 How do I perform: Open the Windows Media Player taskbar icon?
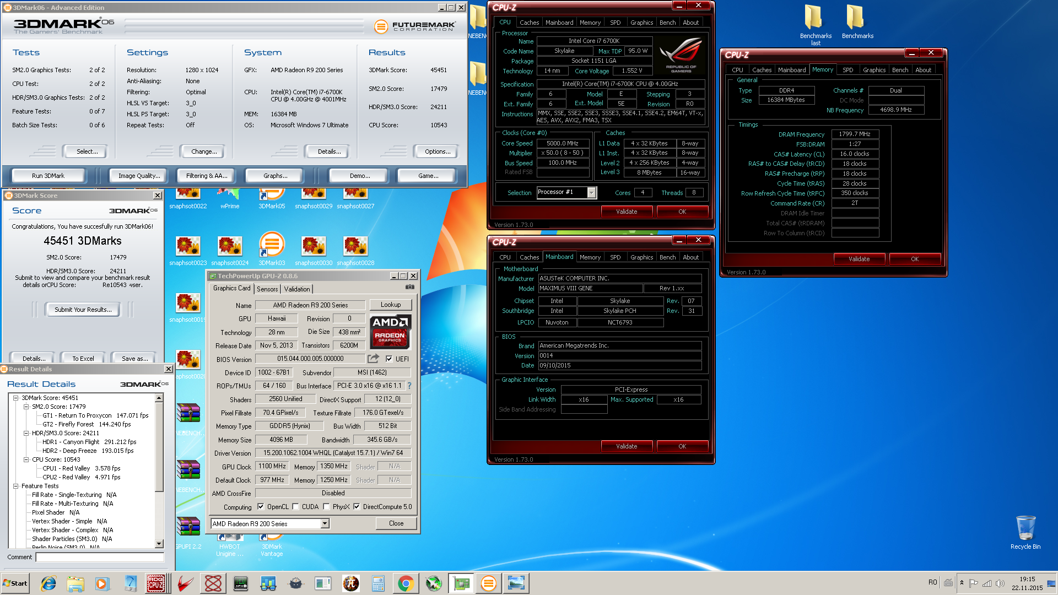click(102, 583)
